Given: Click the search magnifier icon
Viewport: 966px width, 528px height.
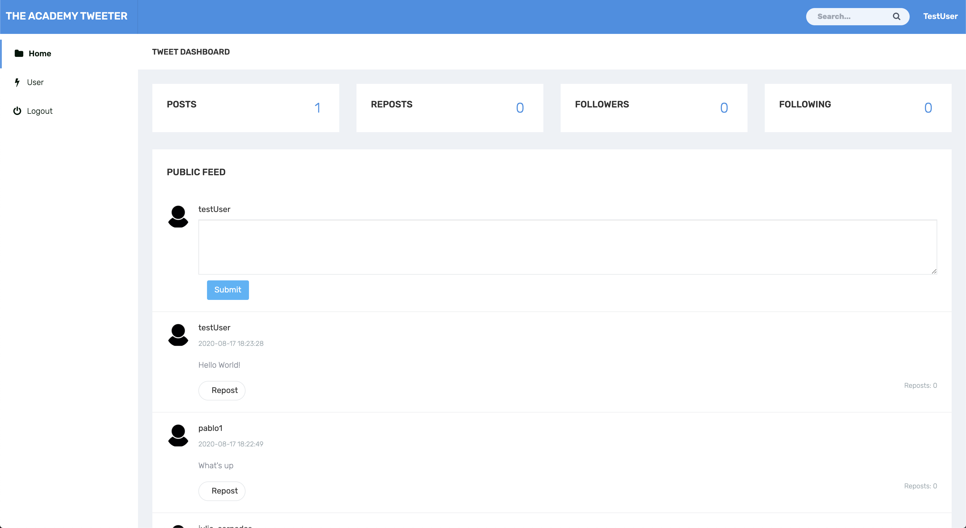Looking at the screenshot, I should click(896, 16).
